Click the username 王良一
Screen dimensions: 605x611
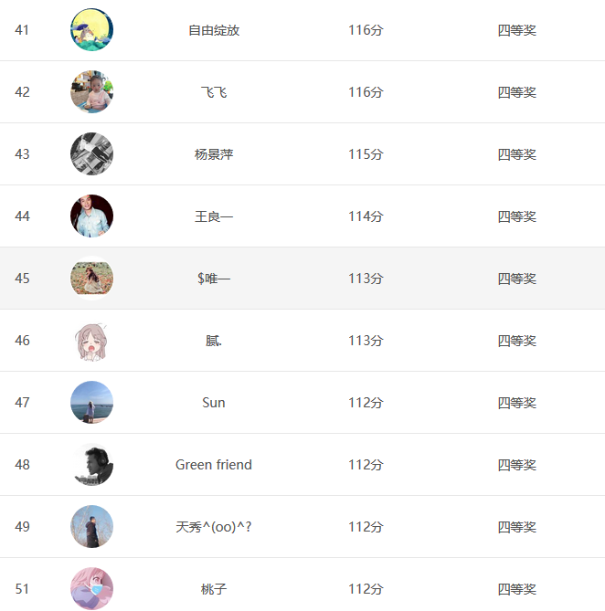[214, 216]
